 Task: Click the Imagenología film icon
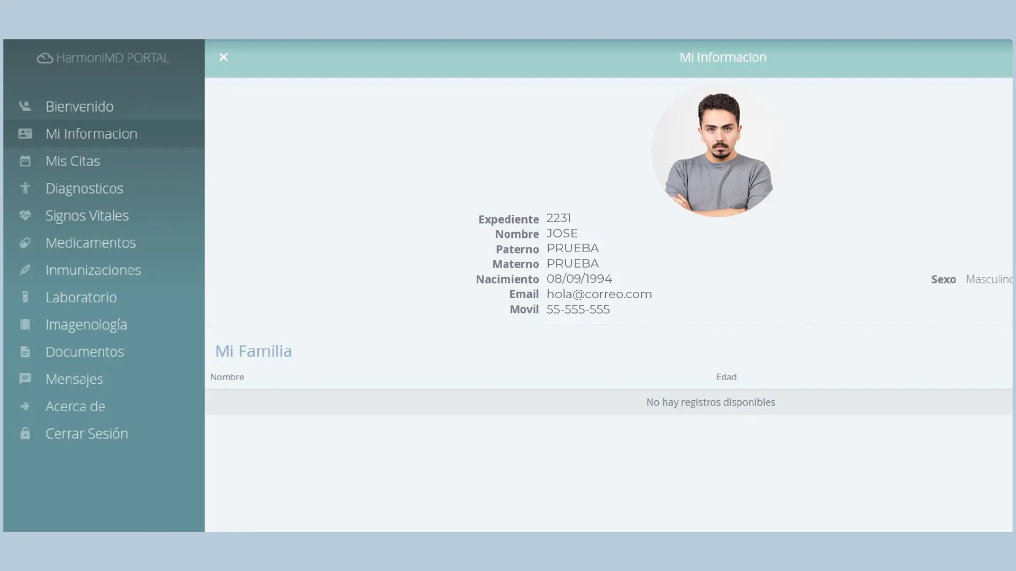coord(25,324)
